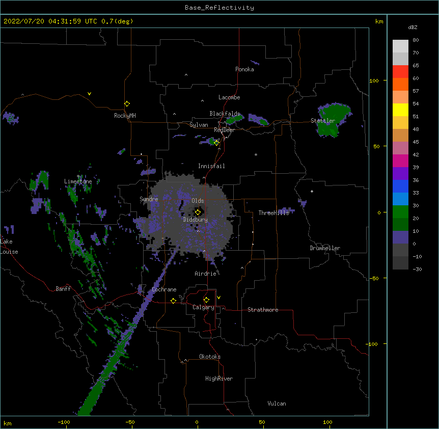Click the Didsbury town label

tap(196, 220)
